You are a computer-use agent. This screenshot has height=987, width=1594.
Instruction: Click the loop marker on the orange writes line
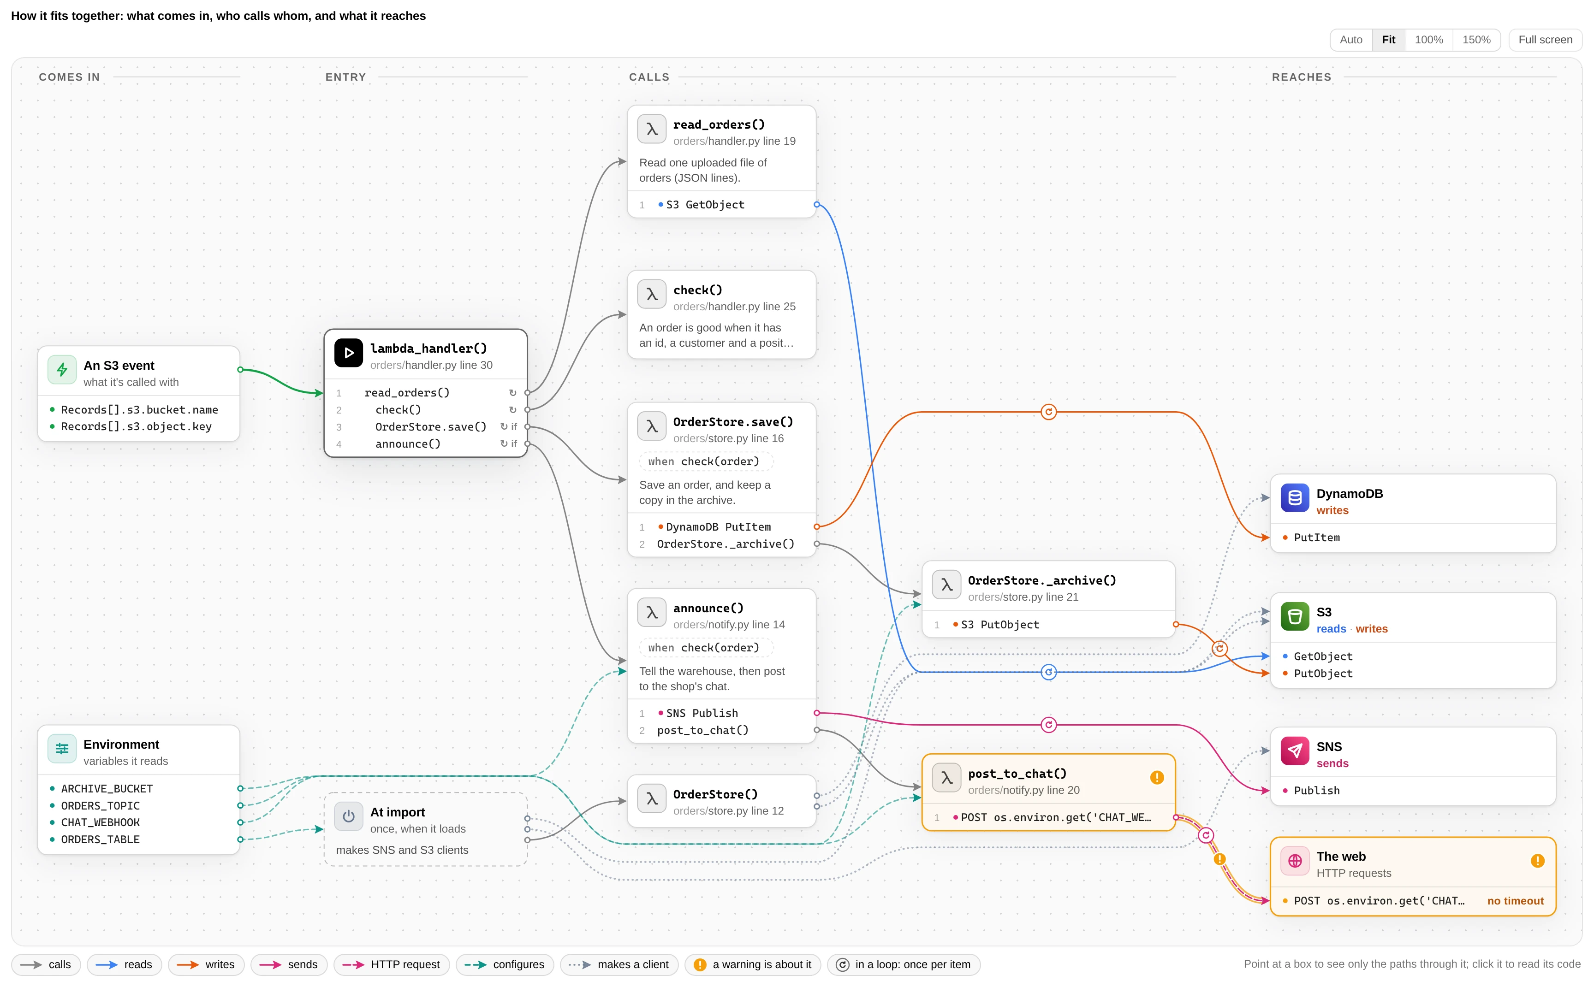coord(1048,412)
